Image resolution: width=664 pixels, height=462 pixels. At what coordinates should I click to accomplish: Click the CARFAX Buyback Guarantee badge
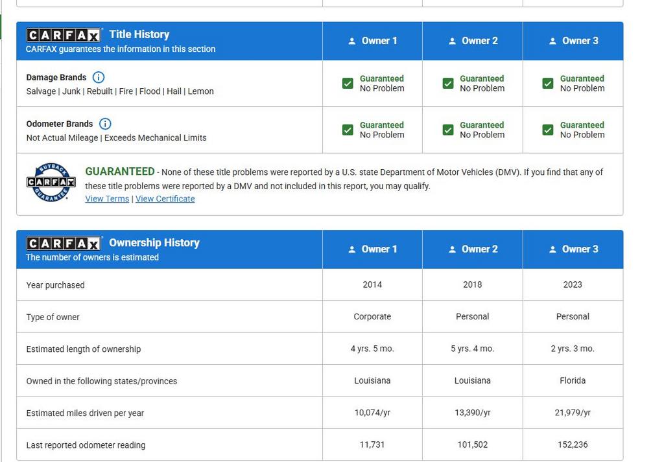click(51, 182)
